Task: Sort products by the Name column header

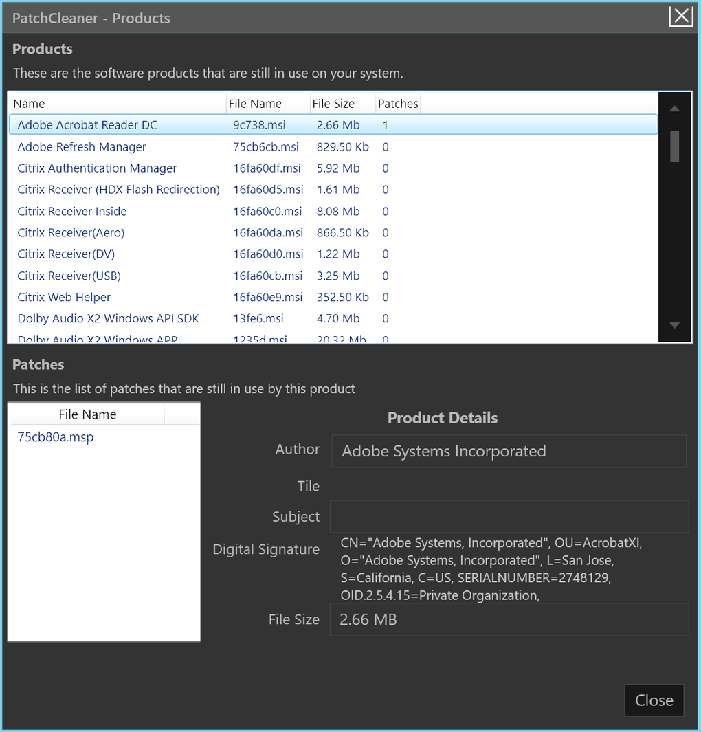Action: (x=118, y=104)
